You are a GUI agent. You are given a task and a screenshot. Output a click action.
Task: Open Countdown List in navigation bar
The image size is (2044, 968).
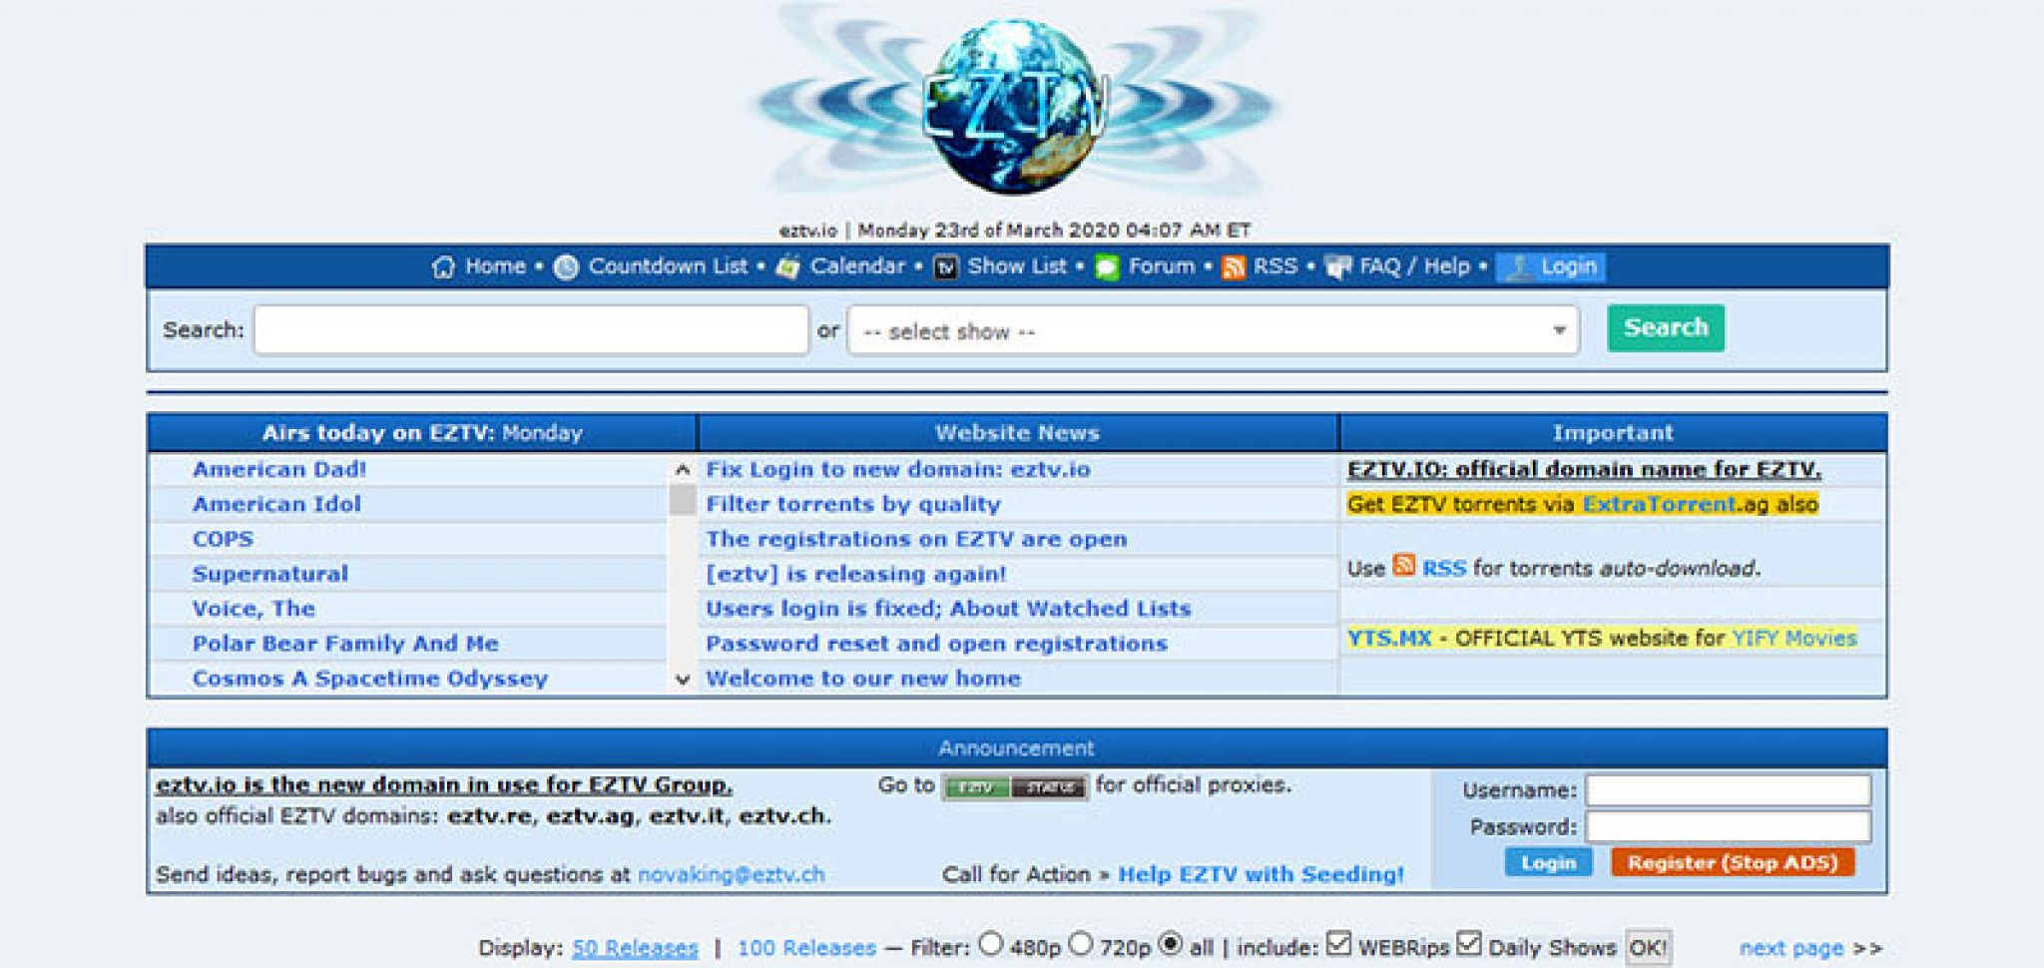(x=668, y=266)
